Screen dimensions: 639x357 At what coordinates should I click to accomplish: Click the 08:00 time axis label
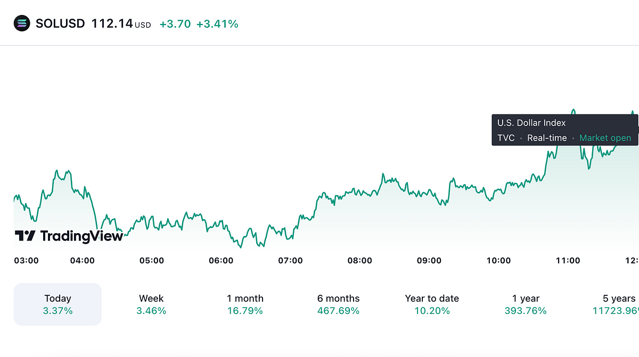point(359,261)
